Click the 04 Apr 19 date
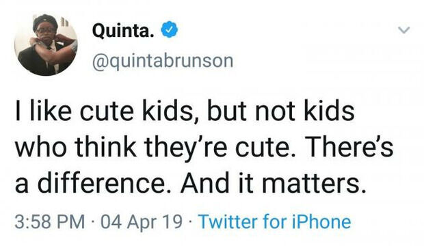The width and height of the screenshot is (424, 246). pyautogui.click(x=142, y=221)
